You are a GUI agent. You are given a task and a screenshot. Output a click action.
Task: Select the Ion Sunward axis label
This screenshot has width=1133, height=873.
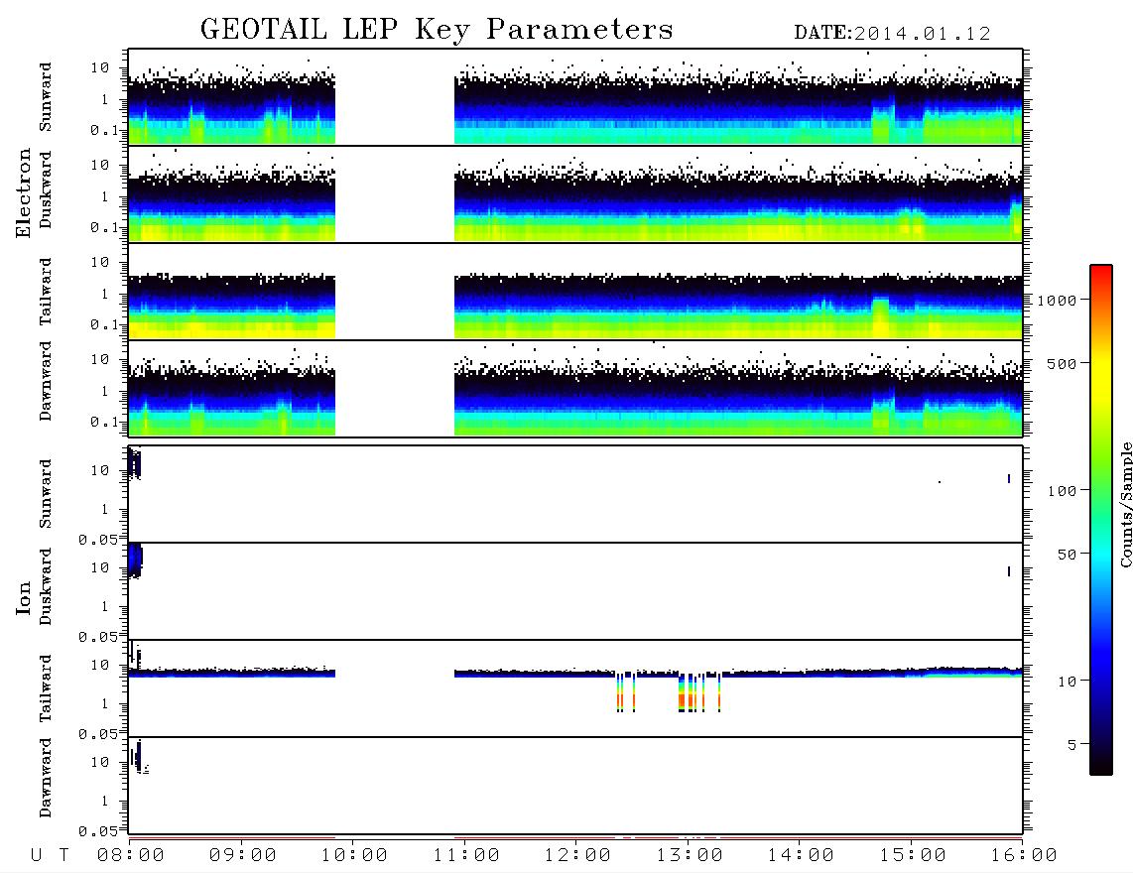click(46, 494)
